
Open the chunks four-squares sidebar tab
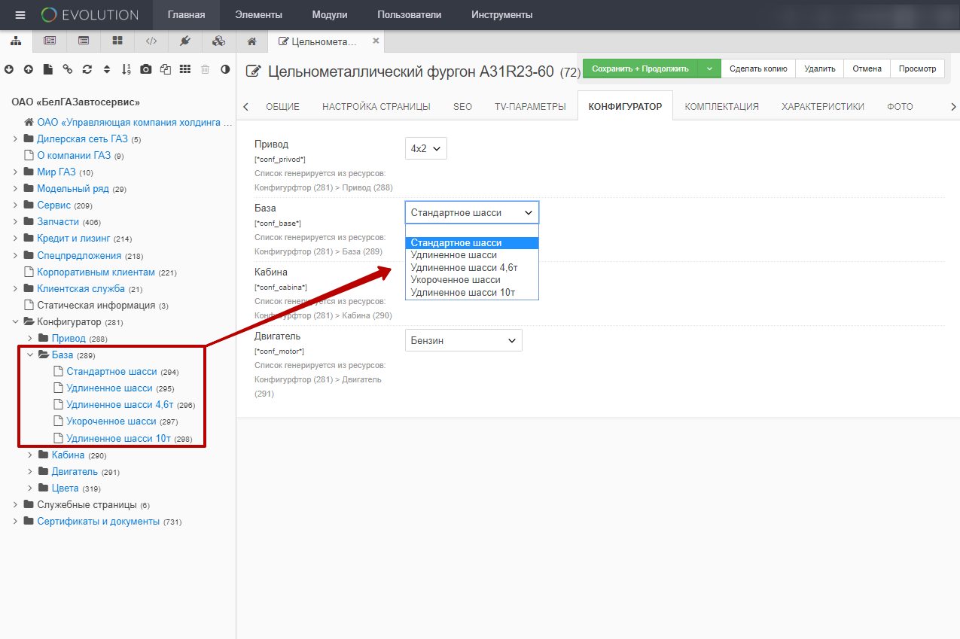click(x=117, y=41)
